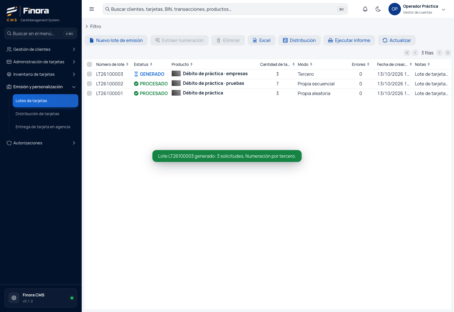
Task: Go to previous page arrow
Action: click(x=415, y=53)
